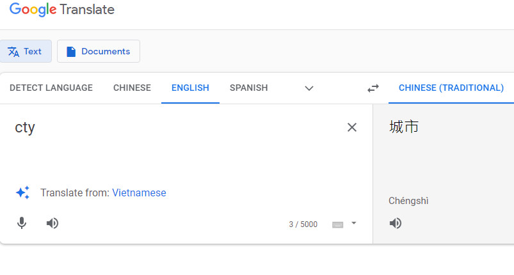514x275 pixels.
Task: Expand the more source languages chevron
Action: pos(309,88)
